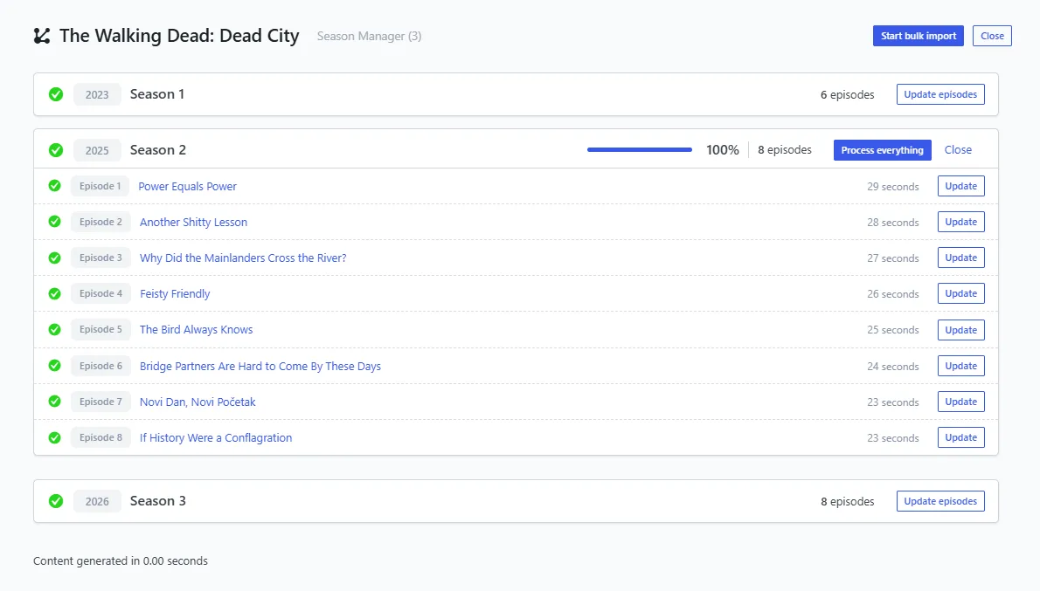1040x591 pixels.
Task: Click the green checkmark for Season 2
Action: (x=56, y=150)
